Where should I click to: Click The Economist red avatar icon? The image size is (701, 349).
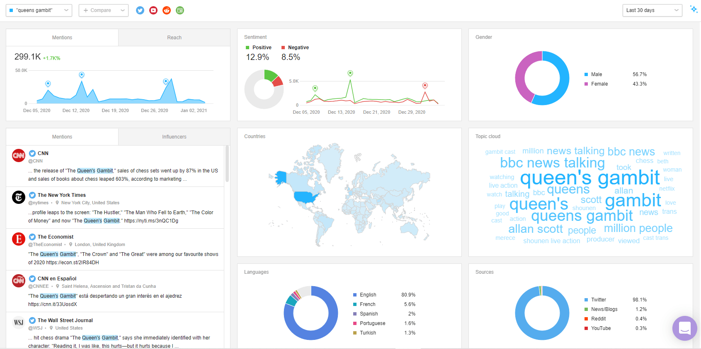click(19, 239)
